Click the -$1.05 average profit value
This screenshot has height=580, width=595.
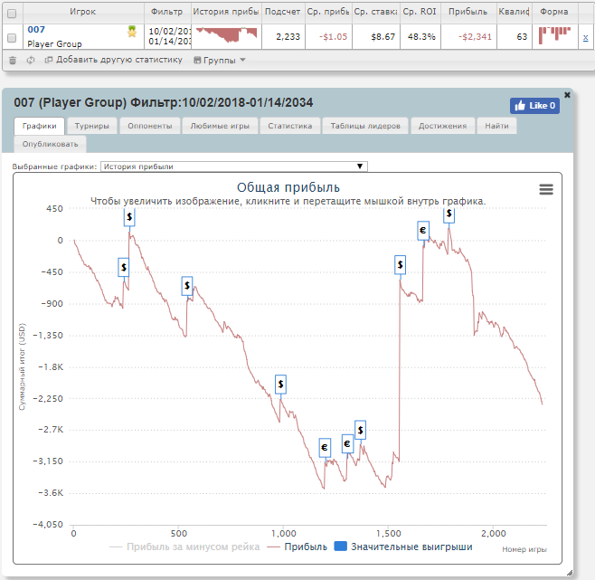pos(333,37)
